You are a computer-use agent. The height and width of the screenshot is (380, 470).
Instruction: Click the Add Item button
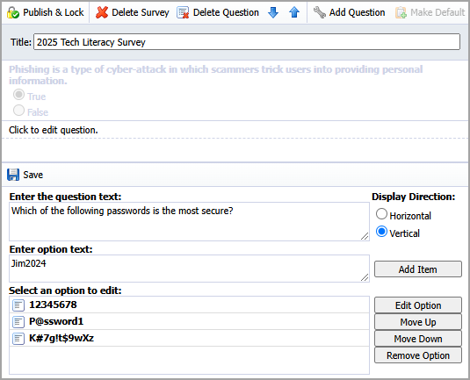[x=418, y=269]
